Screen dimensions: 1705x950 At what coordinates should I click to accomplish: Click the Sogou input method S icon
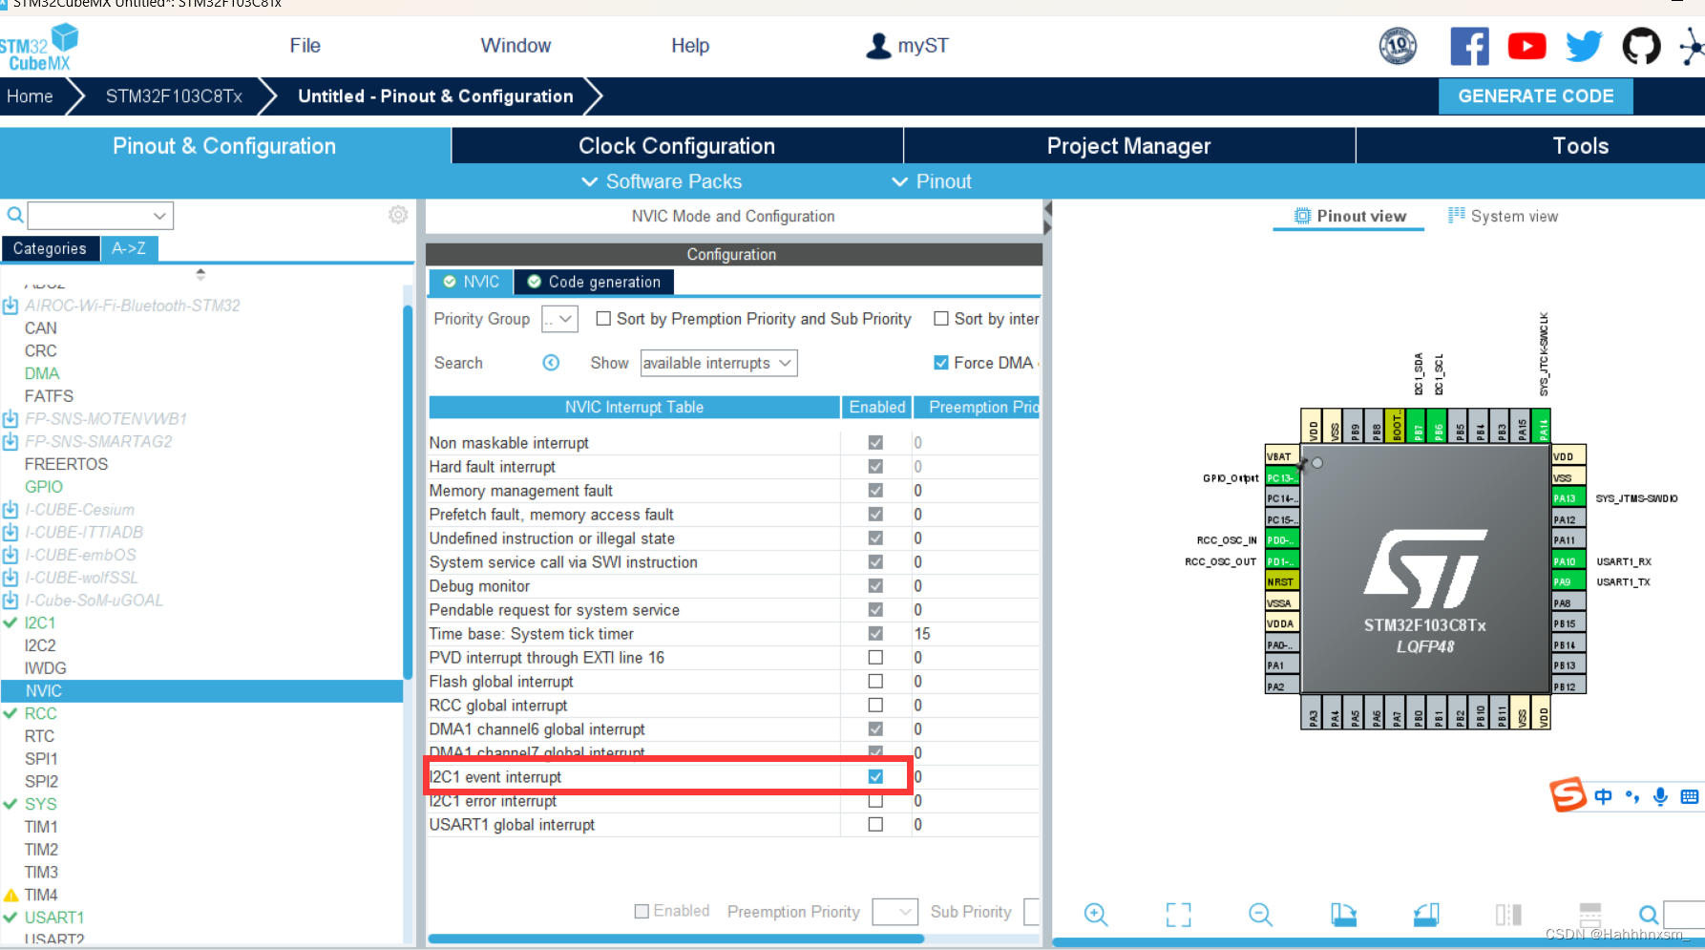coord(1568,794)
